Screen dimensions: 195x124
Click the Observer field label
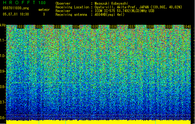click(63, 3)
